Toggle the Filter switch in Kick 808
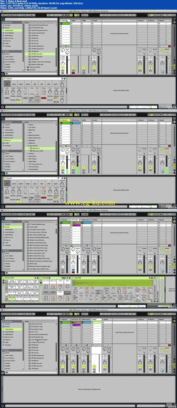 point(75,297)
